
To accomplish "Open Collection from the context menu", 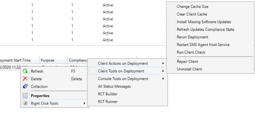I will [x=55, y=87].
